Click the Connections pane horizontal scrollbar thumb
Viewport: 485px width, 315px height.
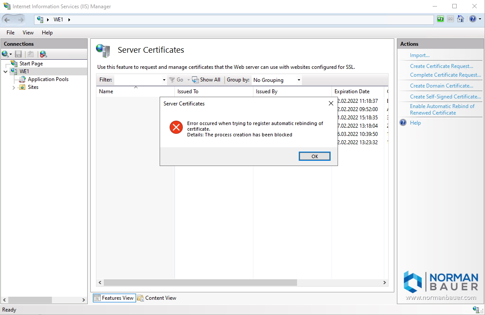point(30,300)
